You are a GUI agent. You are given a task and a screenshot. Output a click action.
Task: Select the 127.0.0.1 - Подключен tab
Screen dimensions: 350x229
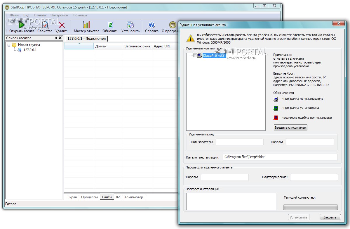(x=86, y=39)
